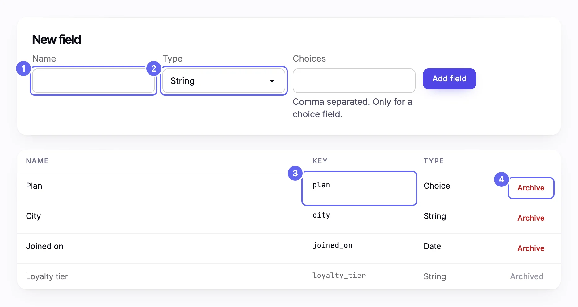The height and width of the screenshot is (307, 578).
Task: Click the 'Choice' type cell
Action: [437, 186]
